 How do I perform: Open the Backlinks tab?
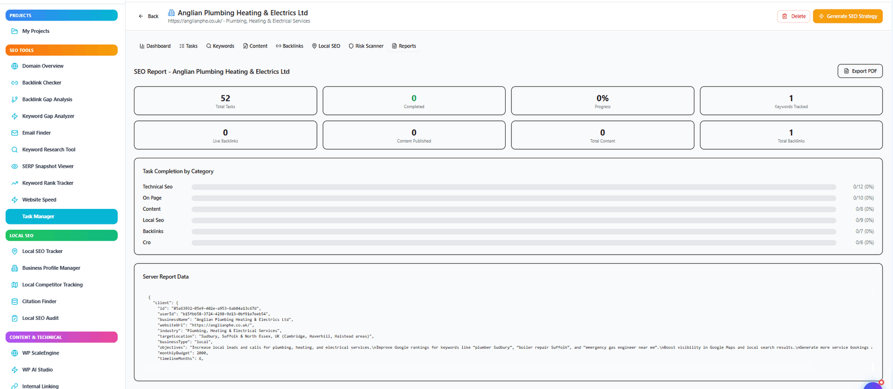coord(289,46)
